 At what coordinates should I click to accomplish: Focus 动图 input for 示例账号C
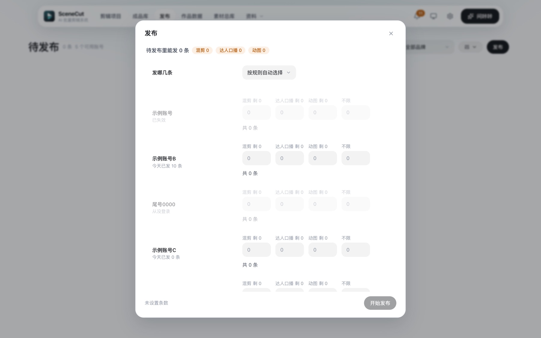[x=322, y=250]
